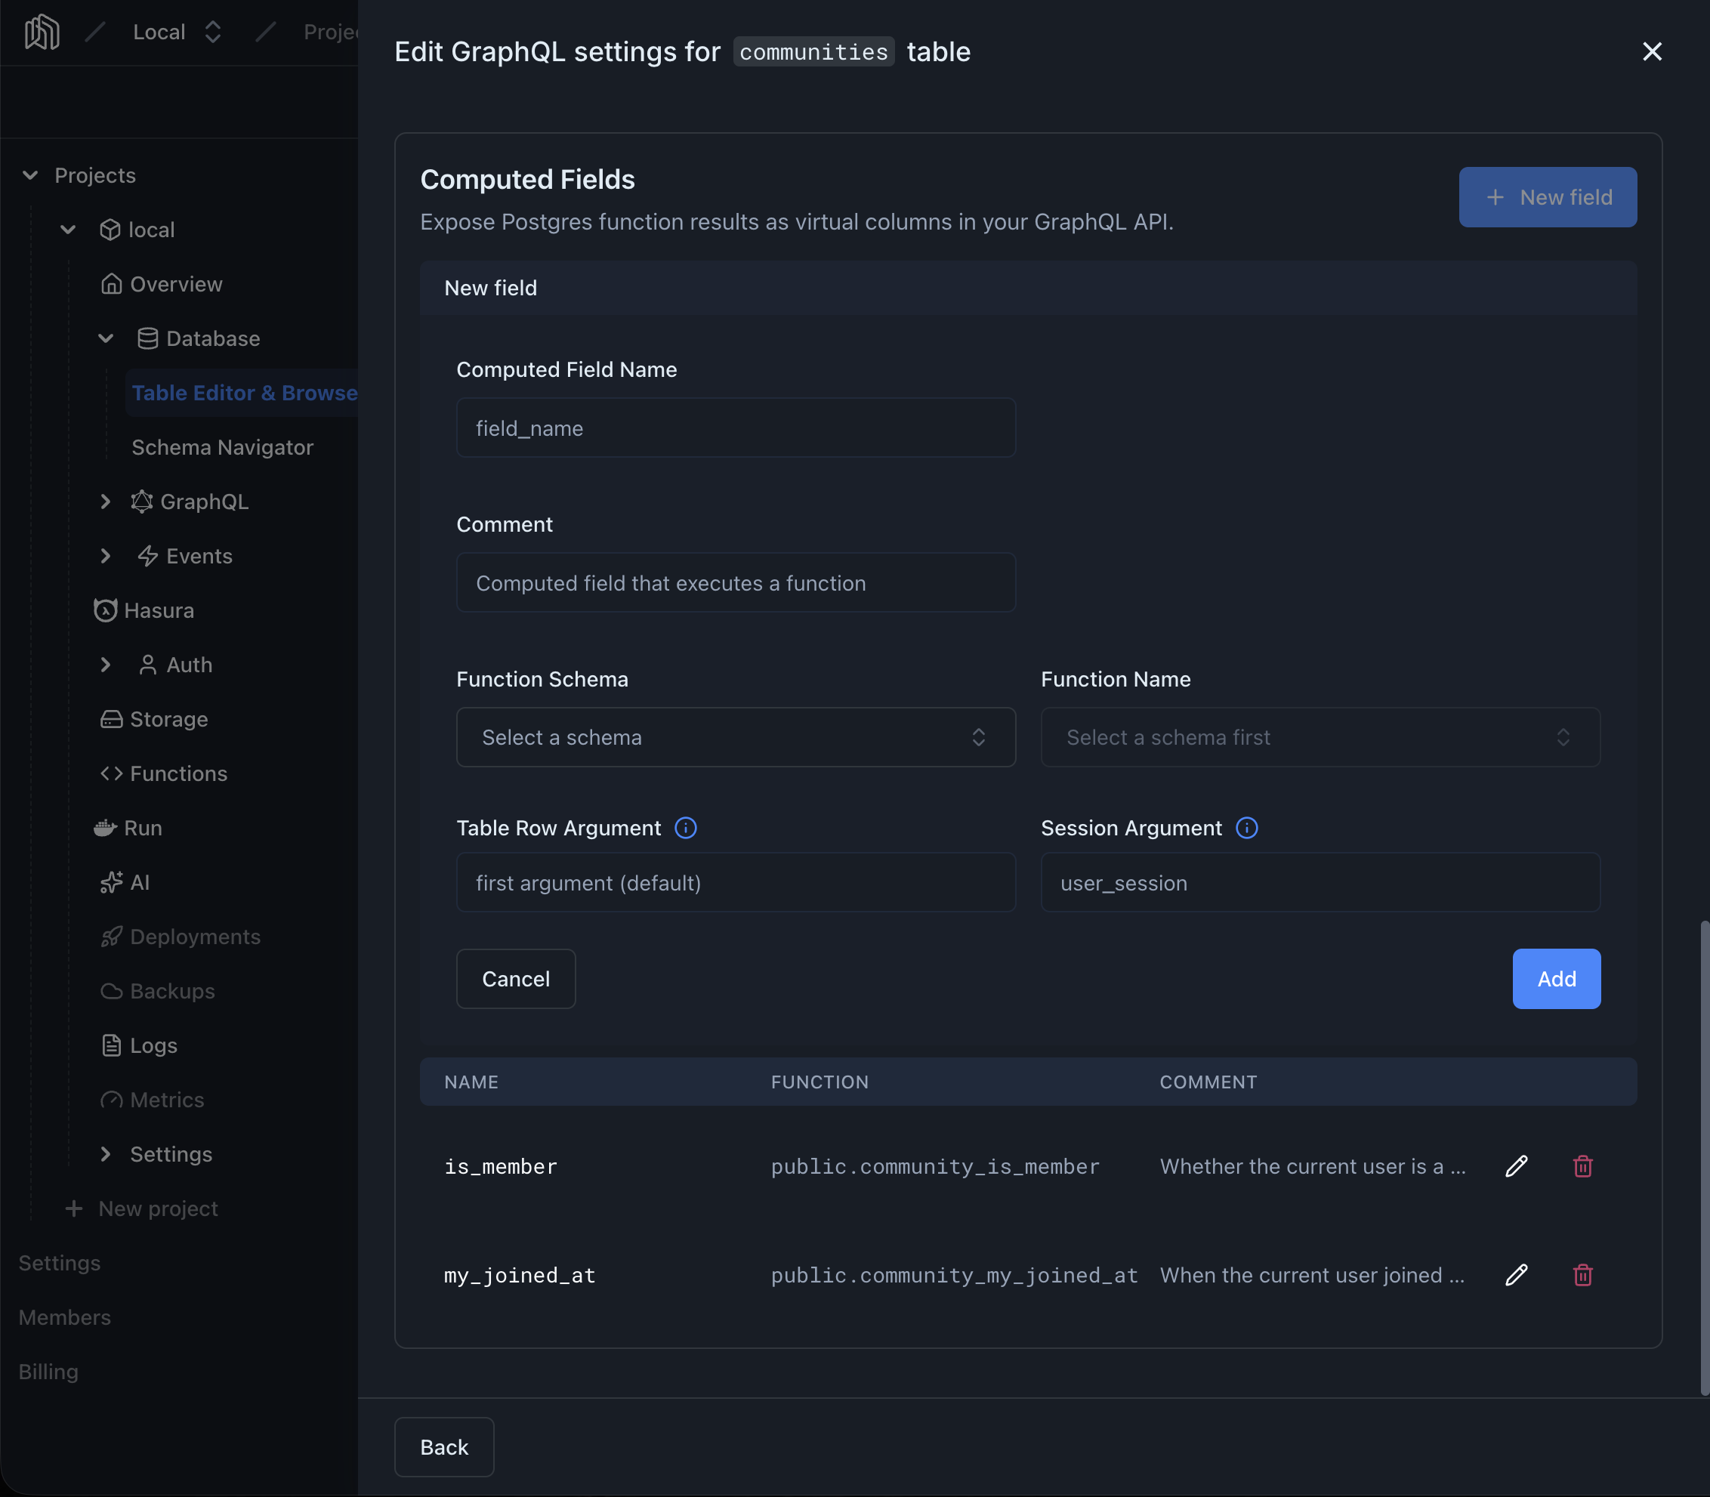Show info for Session Argument
Image resolution: width=1710 pixels, height=1497 pixels.
tap(1245, 828)
